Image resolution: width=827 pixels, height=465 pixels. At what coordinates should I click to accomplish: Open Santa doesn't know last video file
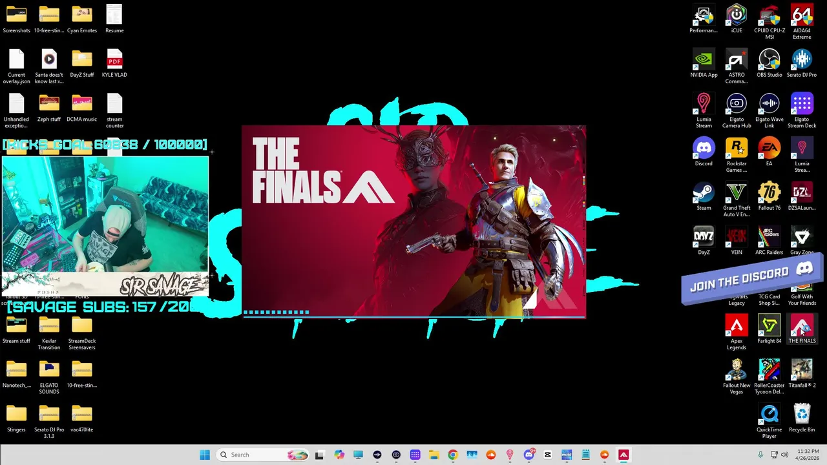(49, 67)
